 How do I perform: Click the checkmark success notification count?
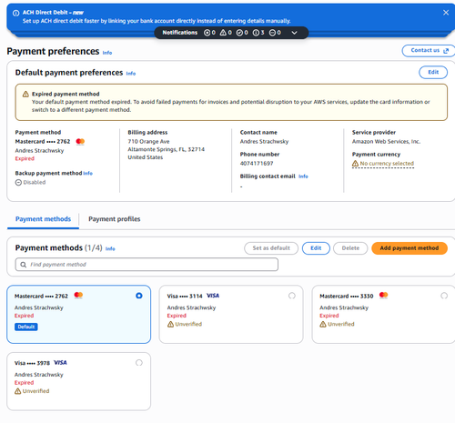coord(242,33)
